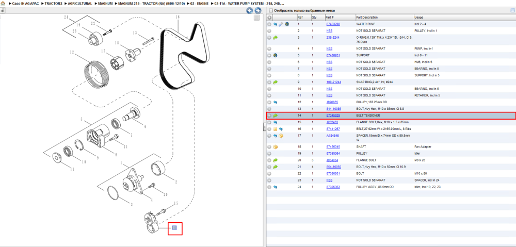Open BELT TENSIONER part number link
The image size is (516, 247).
click(333, 116)
